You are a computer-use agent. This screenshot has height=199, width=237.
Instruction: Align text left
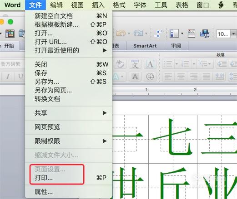(168, 77)
